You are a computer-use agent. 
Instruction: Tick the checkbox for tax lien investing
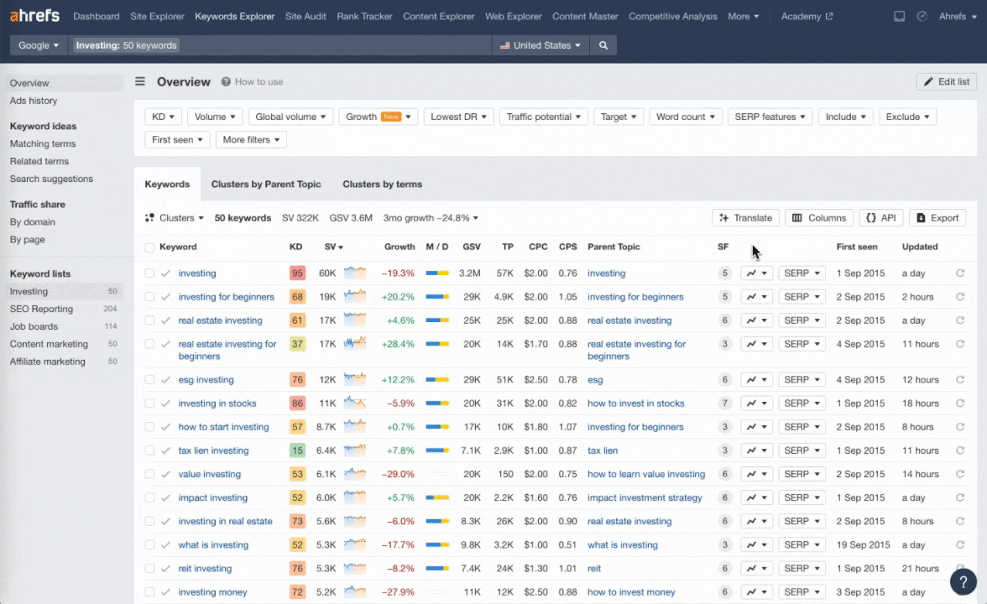pyautogui.click(x=148, y=450)
